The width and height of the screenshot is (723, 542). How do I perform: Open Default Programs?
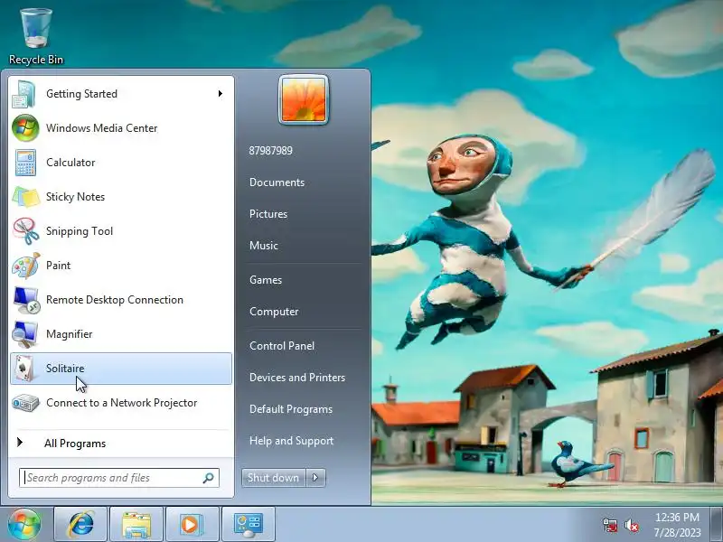[290, 409]
